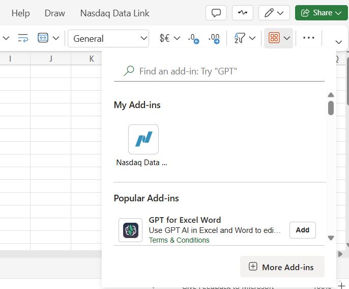Expand the ribbon display options chevron
The height and width of the screenshot is (289, 349).
tap(338, 42)
